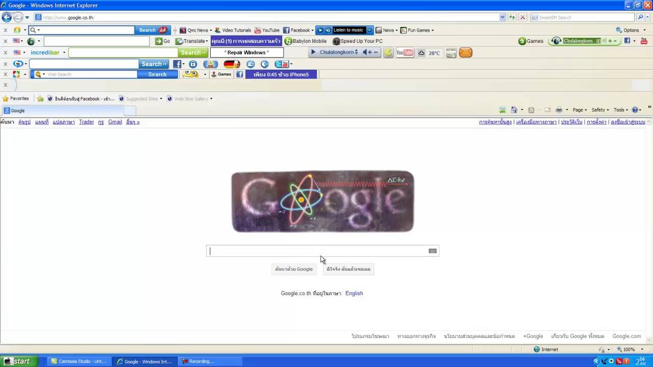This screenshot has height=367, width=653.
Task: Click the SweetIM Web Search field
Action: coord(92,74)
